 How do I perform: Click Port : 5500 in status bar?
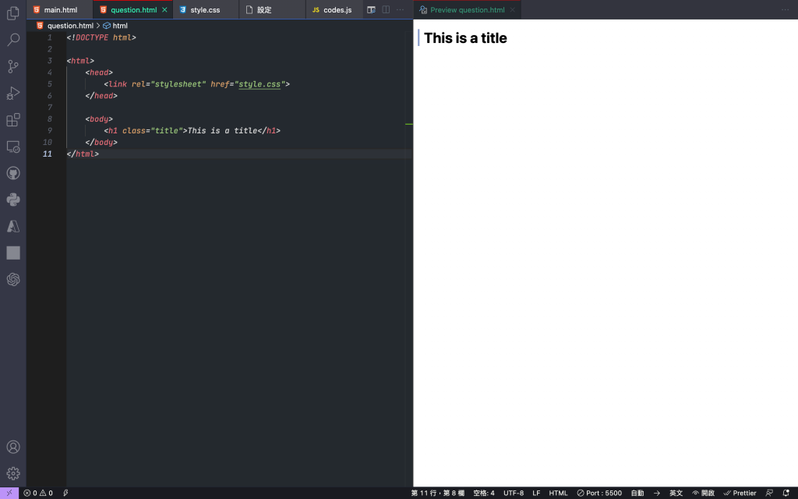[599, 493]
